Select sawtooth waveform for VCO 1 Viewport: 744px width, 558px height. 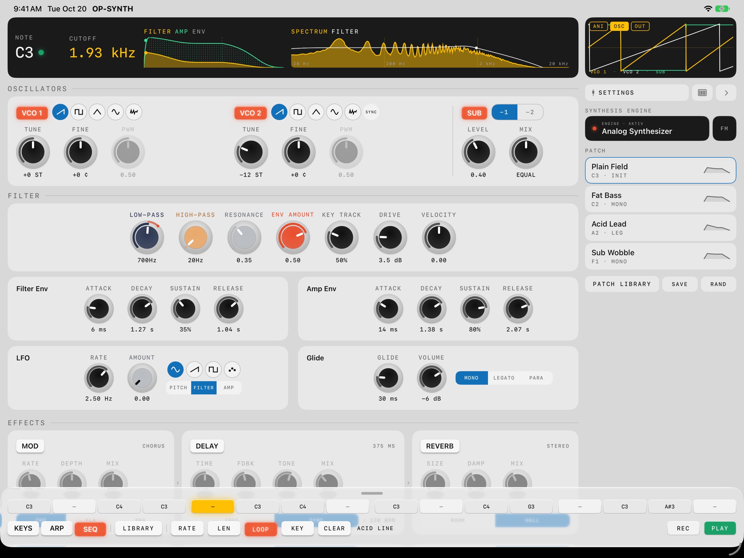60,112
